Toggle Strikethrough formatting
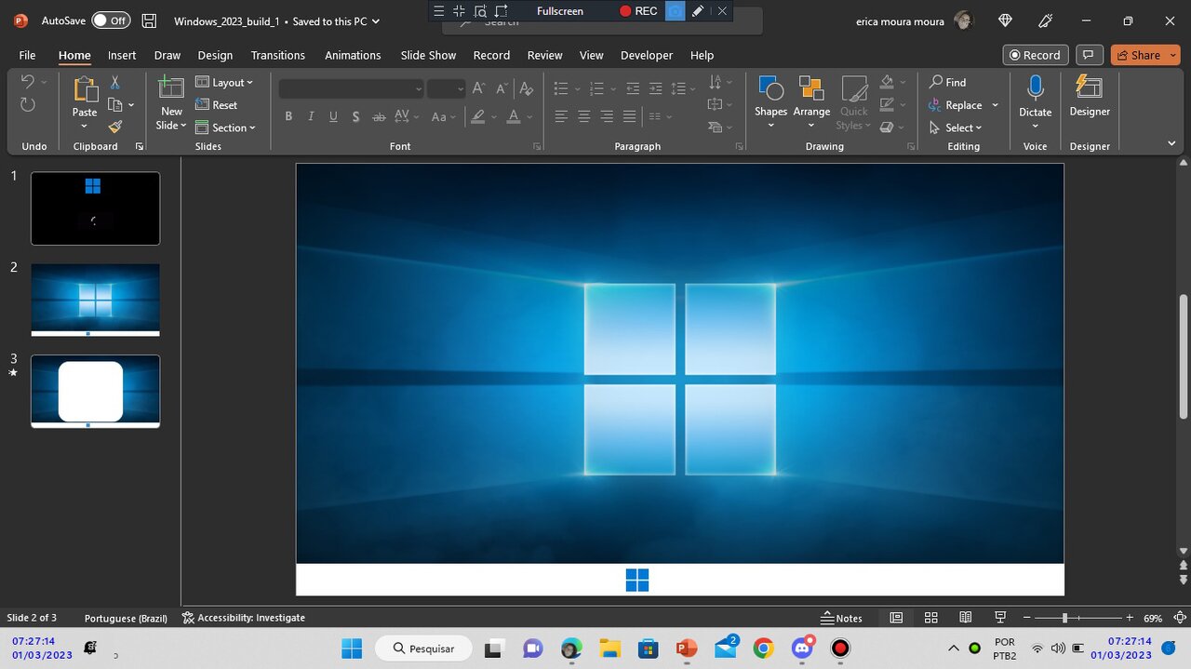The image size is (1191, 669). point(379,117)
